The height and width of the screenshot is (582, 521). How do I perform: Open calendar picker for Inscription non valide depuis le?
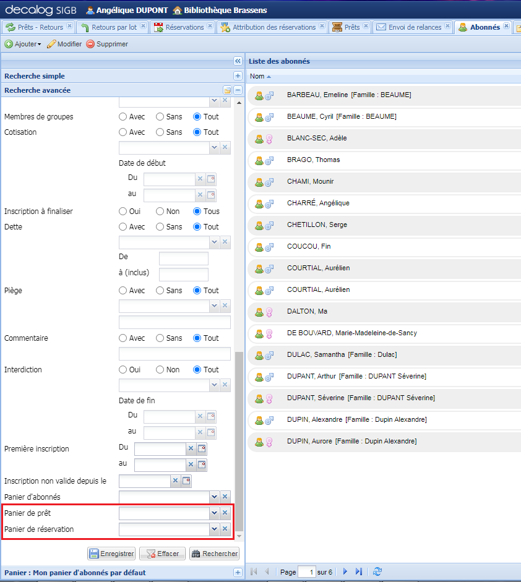tap(186, 481)
